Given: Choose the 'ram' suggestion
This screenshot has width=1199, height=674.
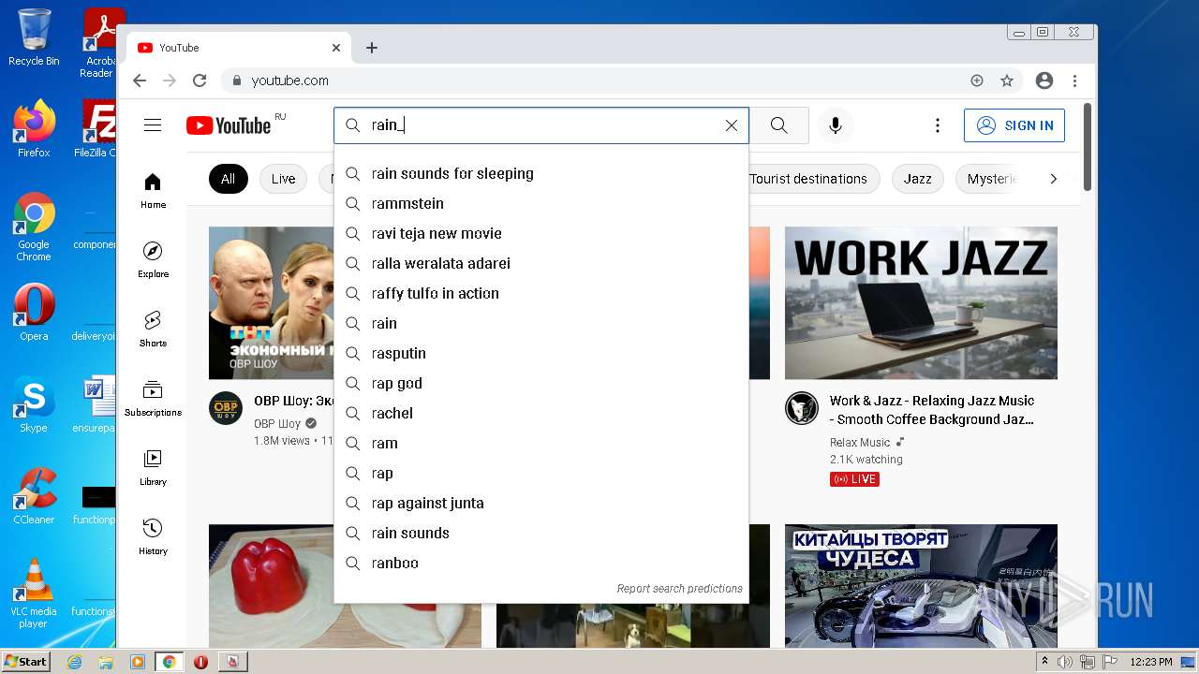Looking at the screenshot, I should pos(541,443).
